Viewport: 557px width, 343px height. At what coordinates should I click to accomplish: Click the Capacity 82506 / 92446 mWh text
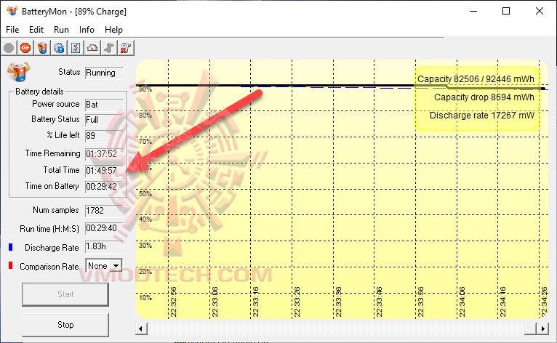[x=476, y=78]
